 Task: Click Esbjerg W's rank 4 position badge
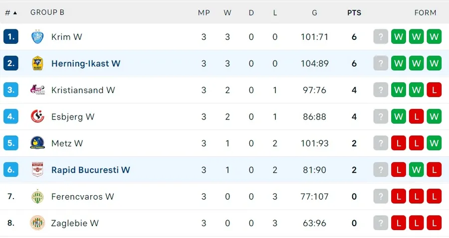(x=11, y=117)
